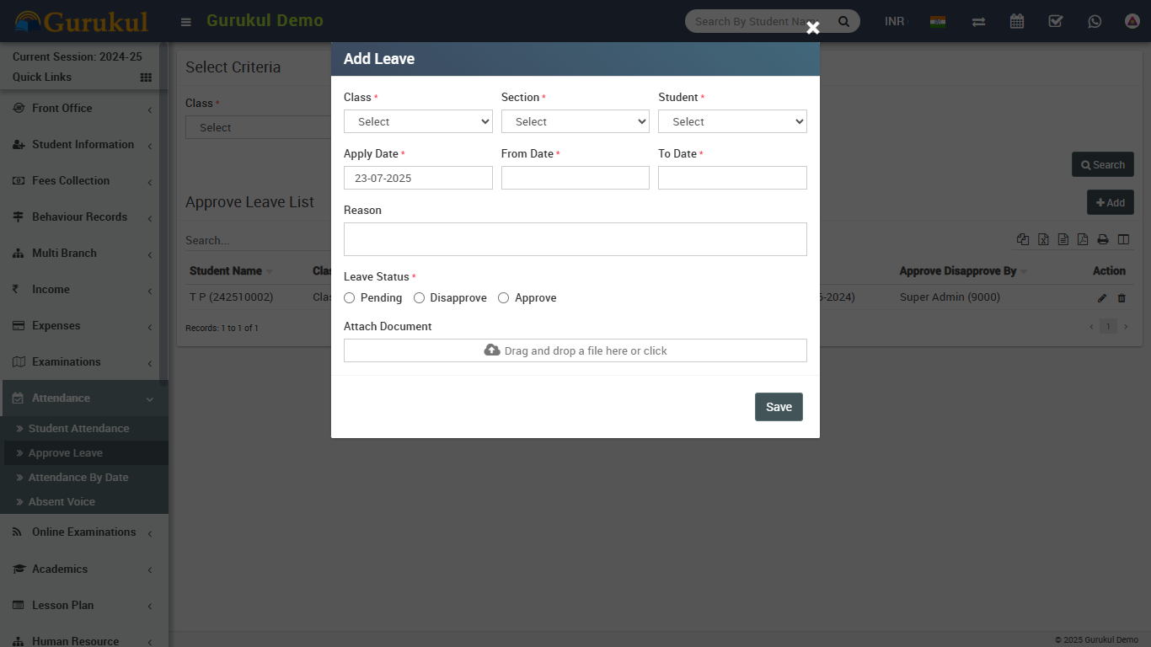Open Quick Links grid icon
Viewport: 1151px width, 647px height.
coord(146,78)
